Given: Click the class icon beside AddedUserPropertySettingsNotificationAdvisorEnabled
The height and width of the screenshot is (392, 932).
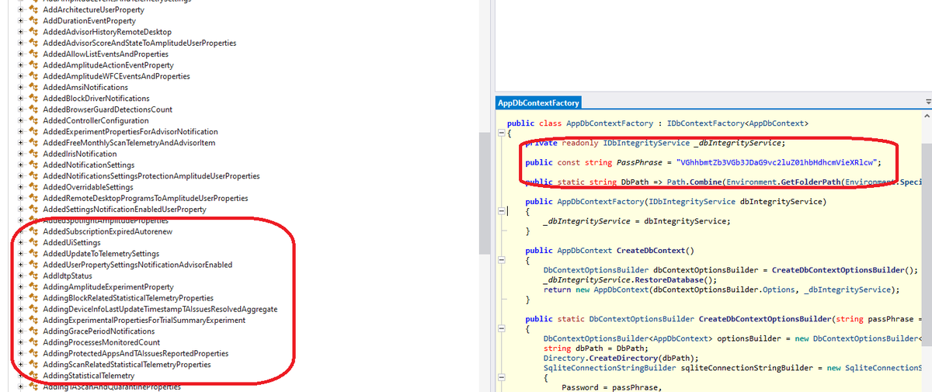Looking at the screenshot, I should [33, 265].
